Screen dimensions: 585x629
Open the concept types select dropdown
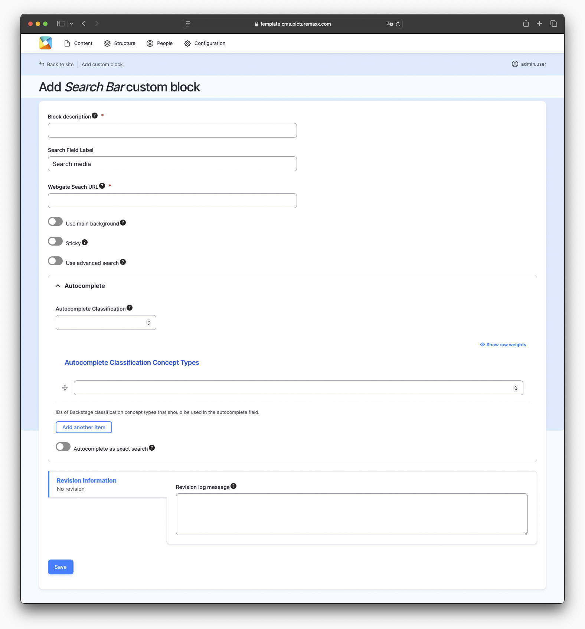click(x=298, y=388)
